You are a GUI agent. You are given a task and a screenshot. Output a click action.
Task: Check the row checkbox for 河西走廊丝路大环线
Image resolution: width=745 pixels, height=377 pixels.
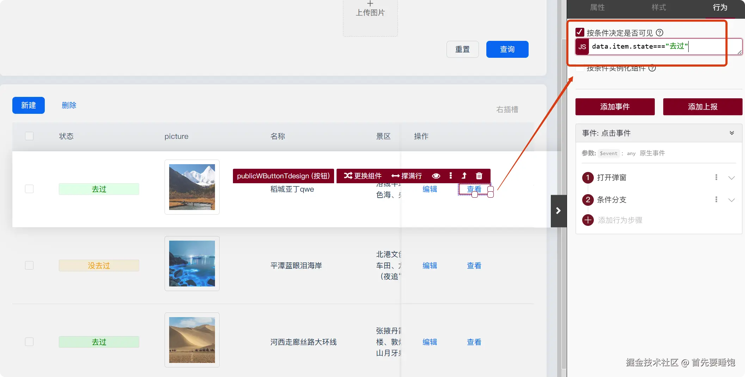click(x=29, y=342)
